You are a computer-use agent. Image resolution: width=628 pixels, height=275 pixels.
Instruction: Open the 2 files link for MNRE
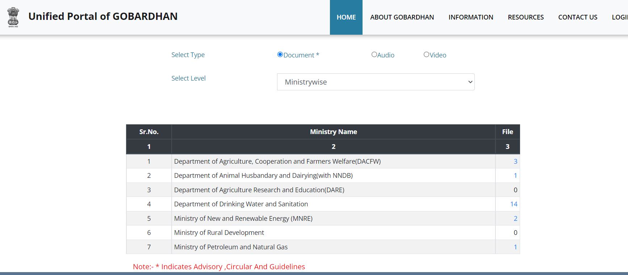(x=515, y=219)
